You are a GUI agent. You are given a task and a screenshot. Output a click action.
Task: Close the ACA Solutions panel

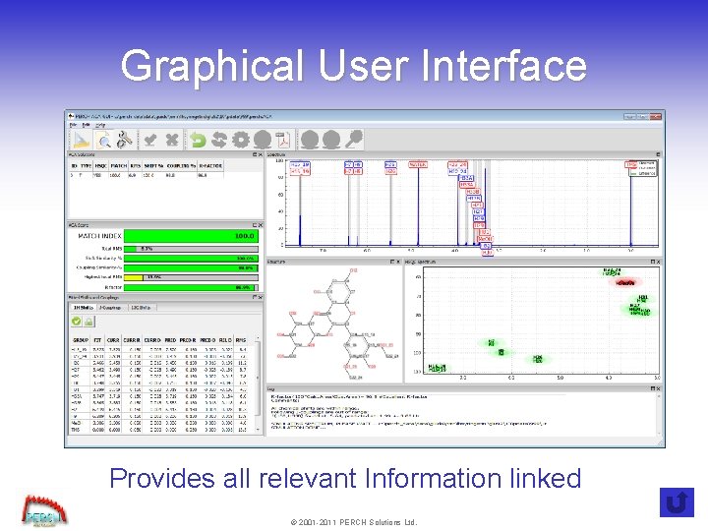260,155
